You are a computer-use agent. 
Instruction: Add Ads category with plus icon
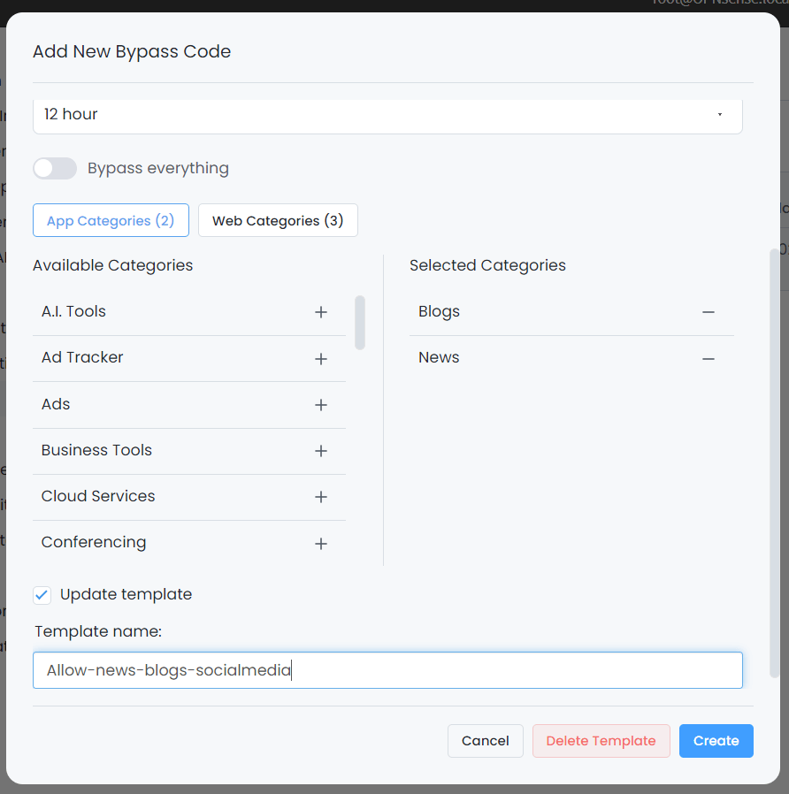click(x=320, y=405)
